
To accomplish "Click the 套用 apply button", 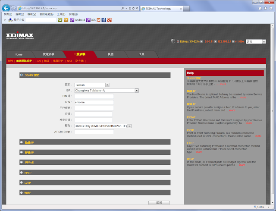I will point(159,203).
